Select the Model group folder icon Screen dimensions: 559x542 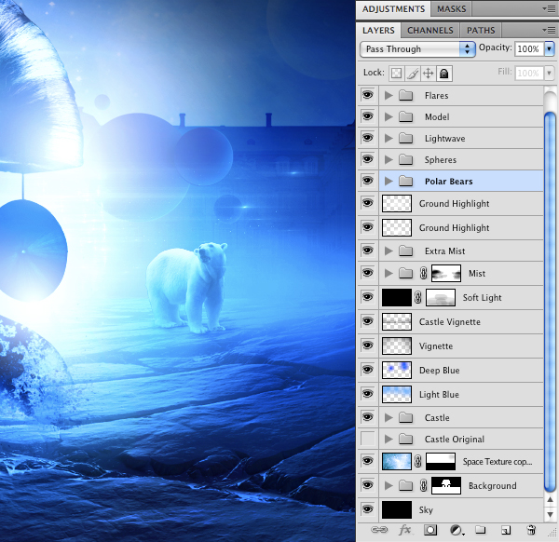click(x=405, y=117)
